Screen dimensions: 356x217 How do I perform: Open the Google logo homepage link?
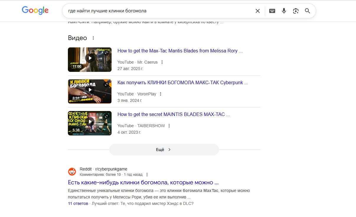[35, 11]
